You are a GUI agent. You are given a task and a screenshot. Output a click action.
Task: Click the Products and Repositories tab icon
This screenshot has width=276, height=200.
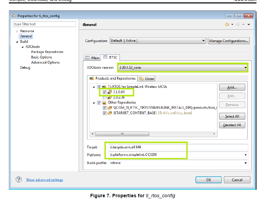click(x=91, y=78)
